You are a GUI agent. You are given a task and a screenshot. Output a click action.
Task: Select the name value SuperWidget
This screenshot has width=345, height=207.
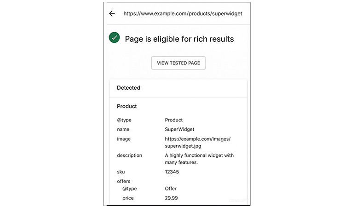[x=179, y=130]
